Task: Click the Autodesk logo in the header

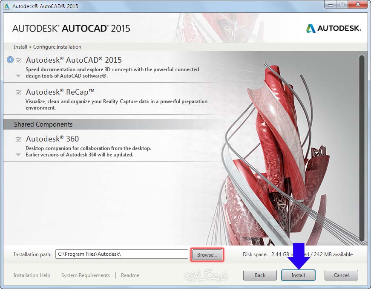Action: pyautogui.click(x=334, y=29)
